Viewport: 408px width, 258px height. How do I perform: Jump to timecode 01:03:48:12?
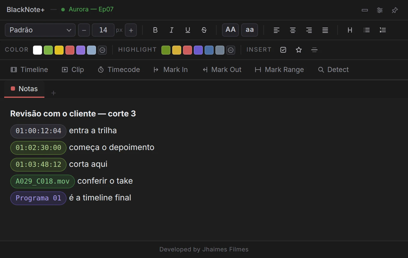[x=38, y=165]
